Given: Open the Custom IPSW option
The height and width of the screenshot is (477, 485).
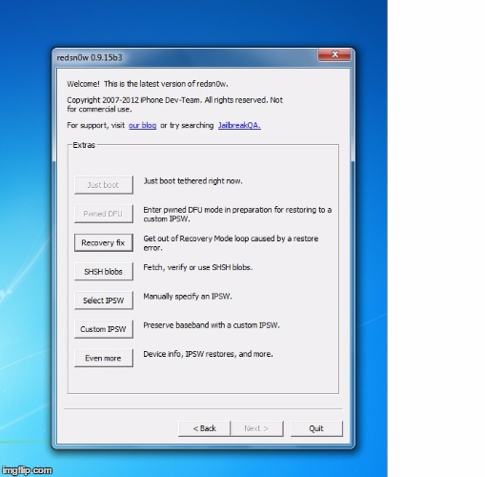Looking at the screenshot, I should (104, 329).
